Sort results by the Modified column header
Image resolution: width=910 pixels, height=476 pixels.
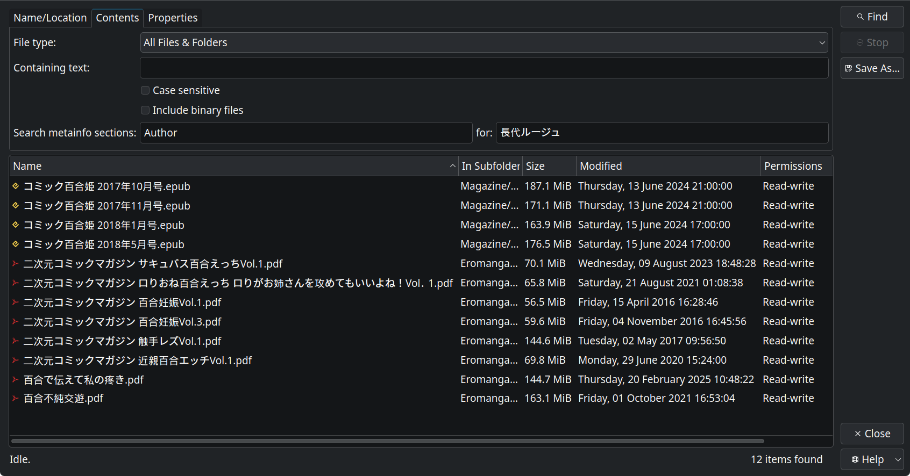point(669,166)
